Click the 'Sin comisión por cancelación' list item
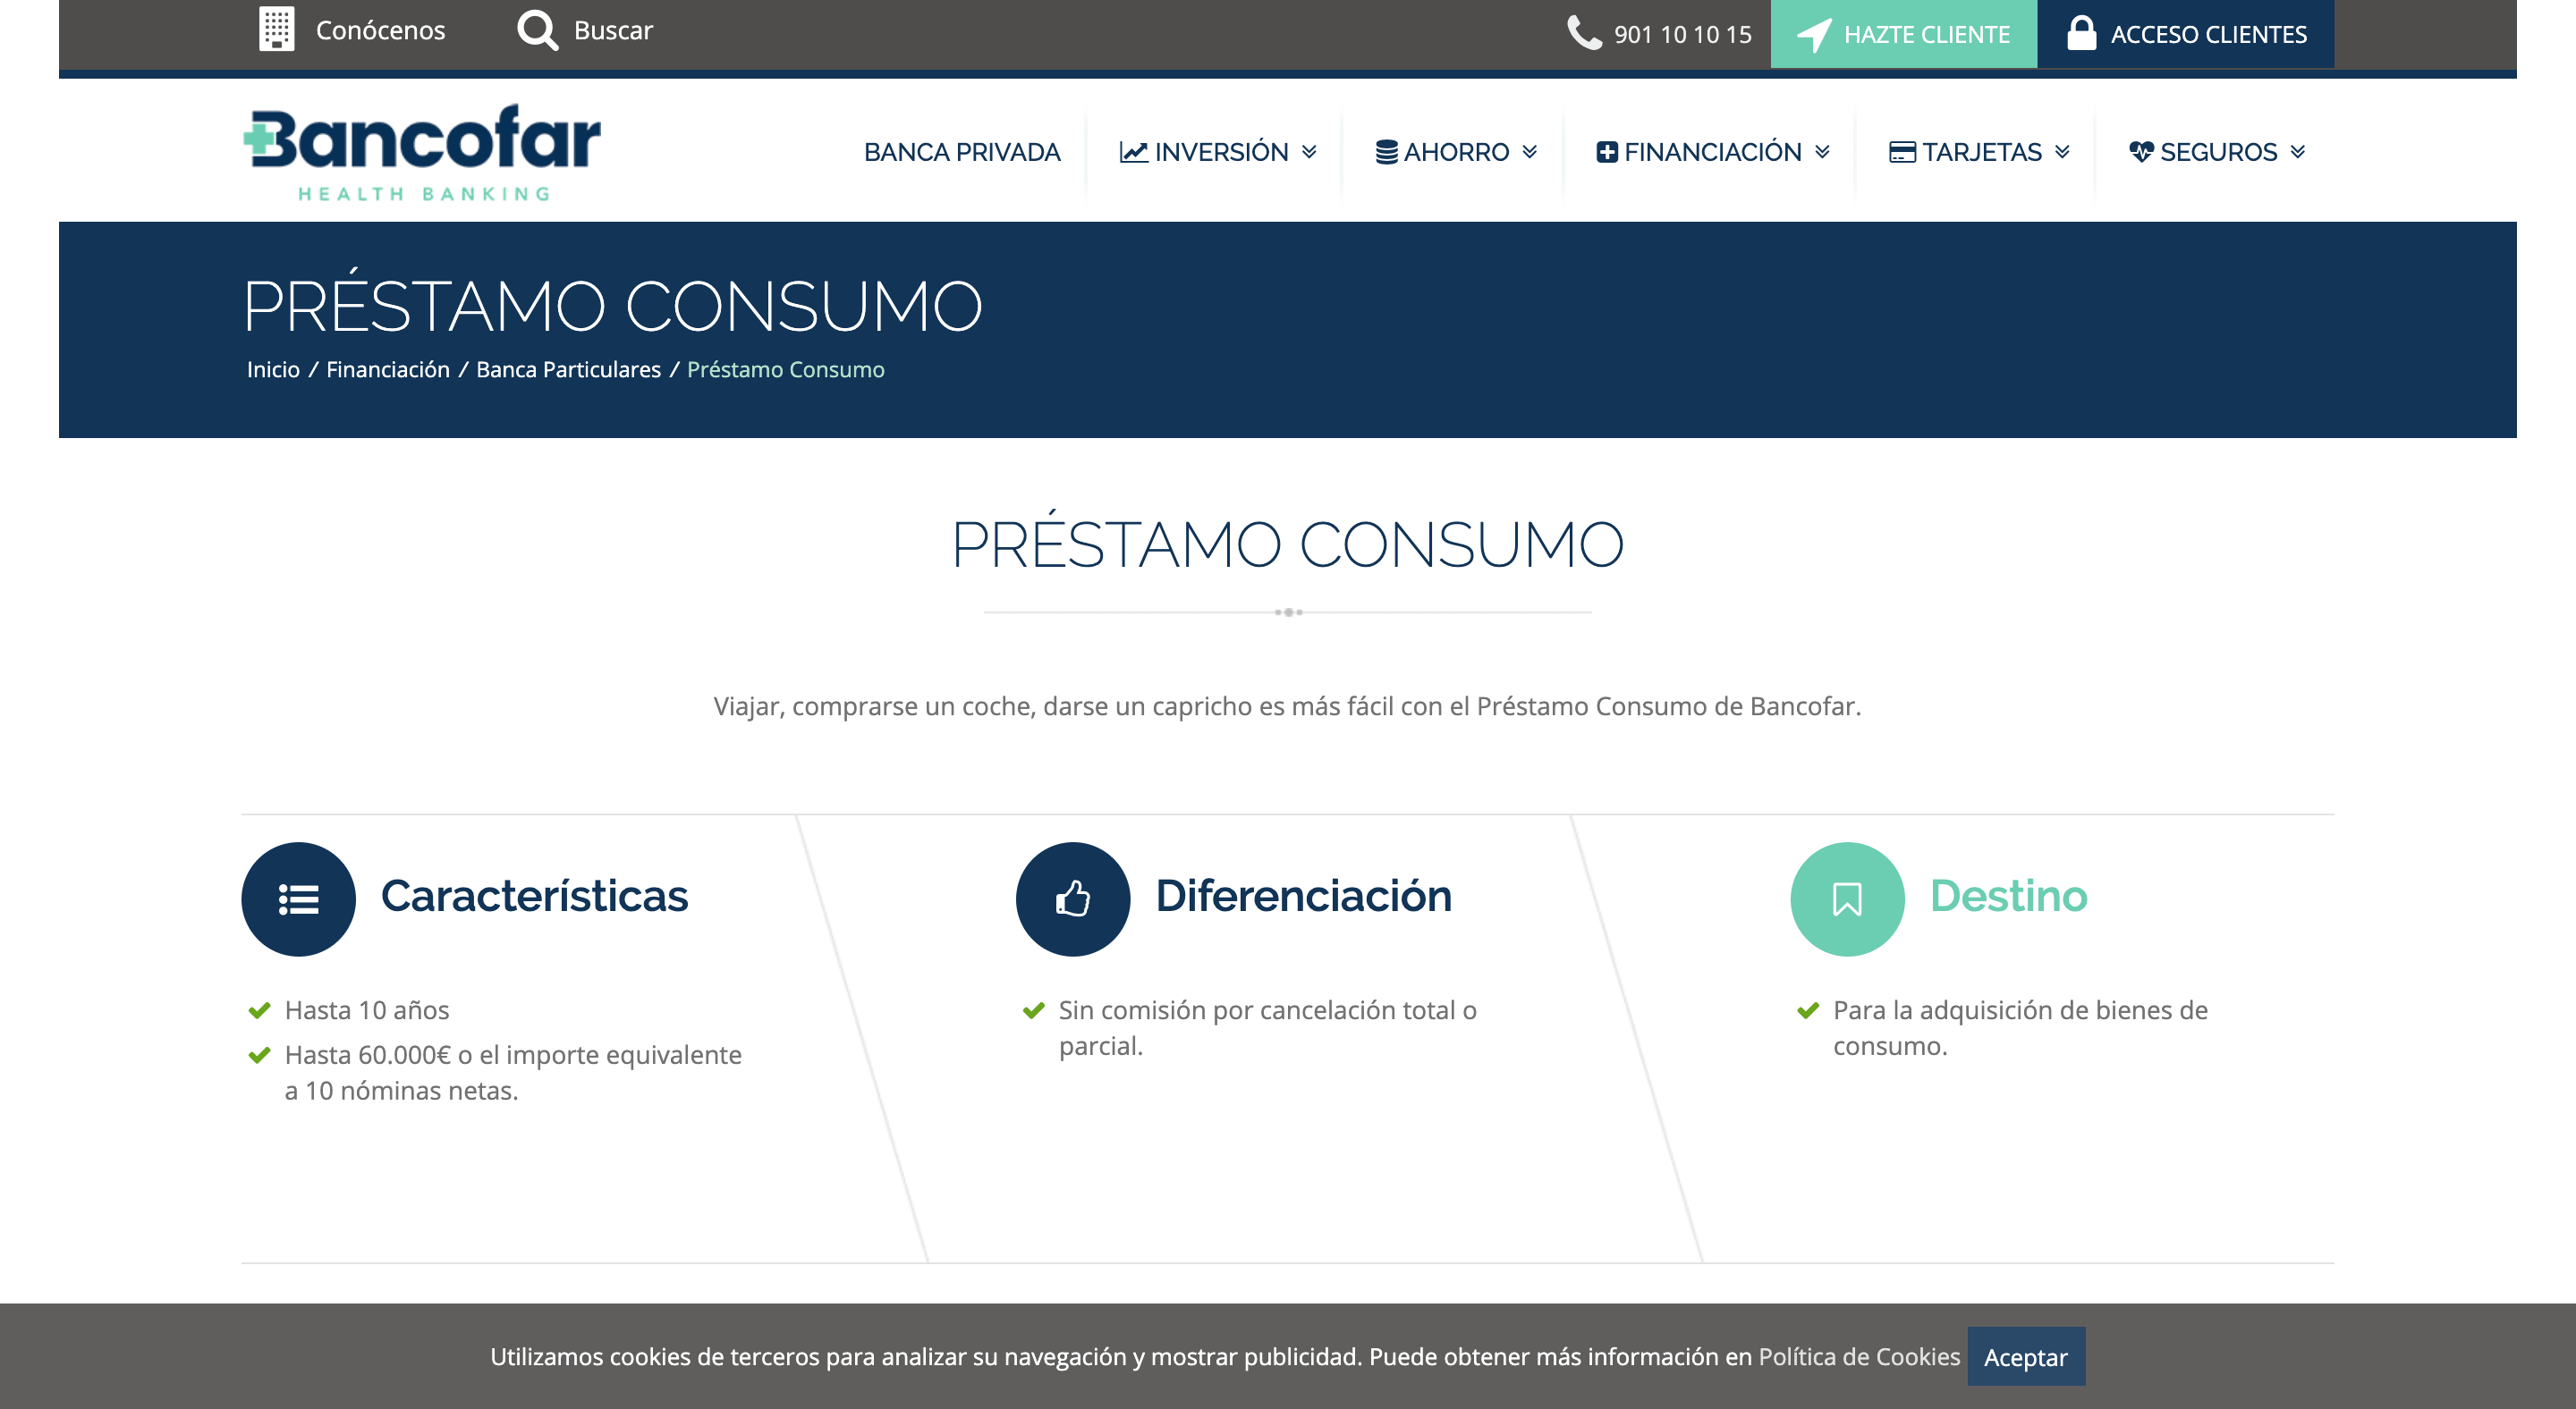The image size is (2576, 1409). [x=1267, y=1028]
